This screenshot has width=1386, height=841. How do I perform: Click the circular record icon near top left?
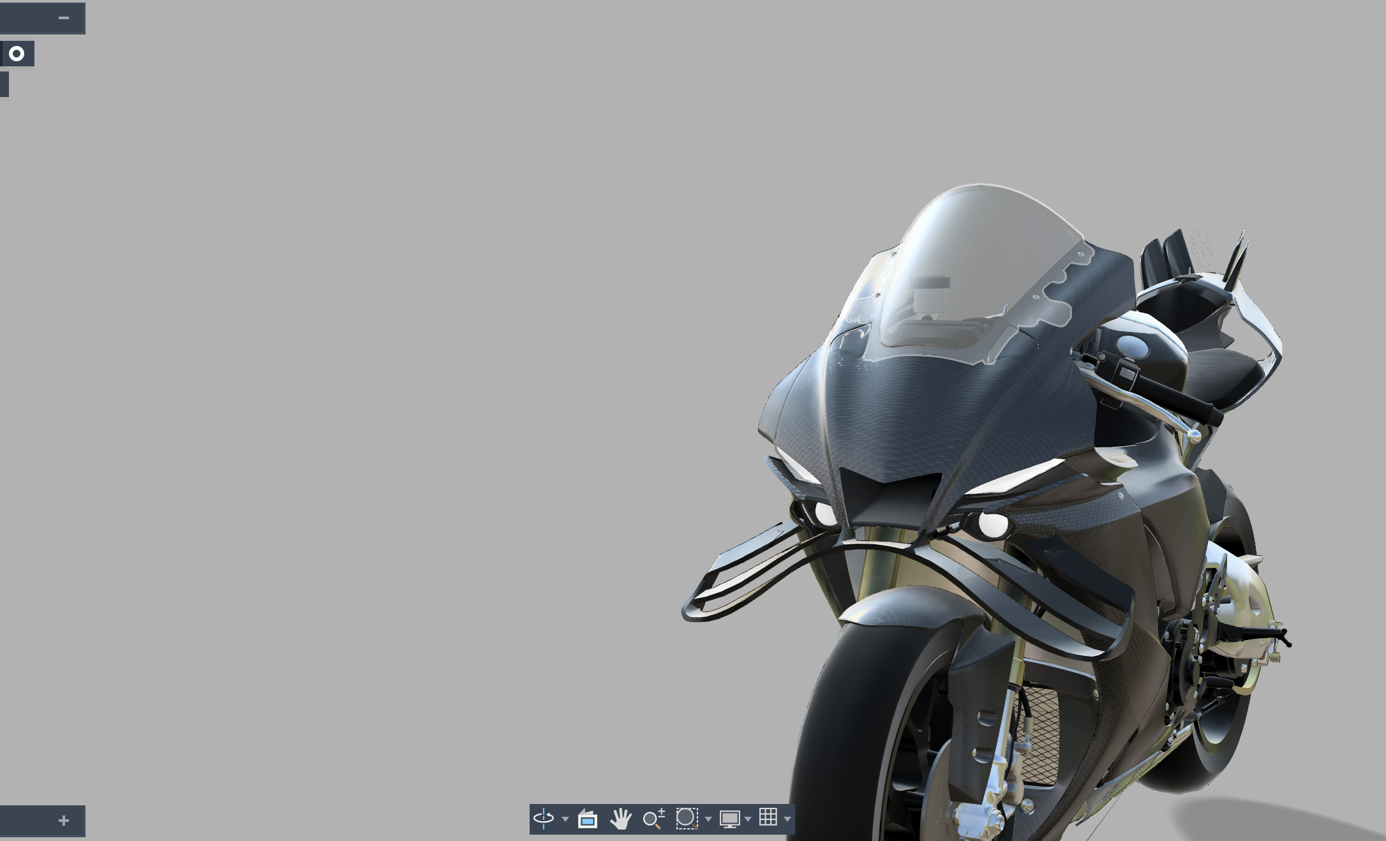coord(17,54)
